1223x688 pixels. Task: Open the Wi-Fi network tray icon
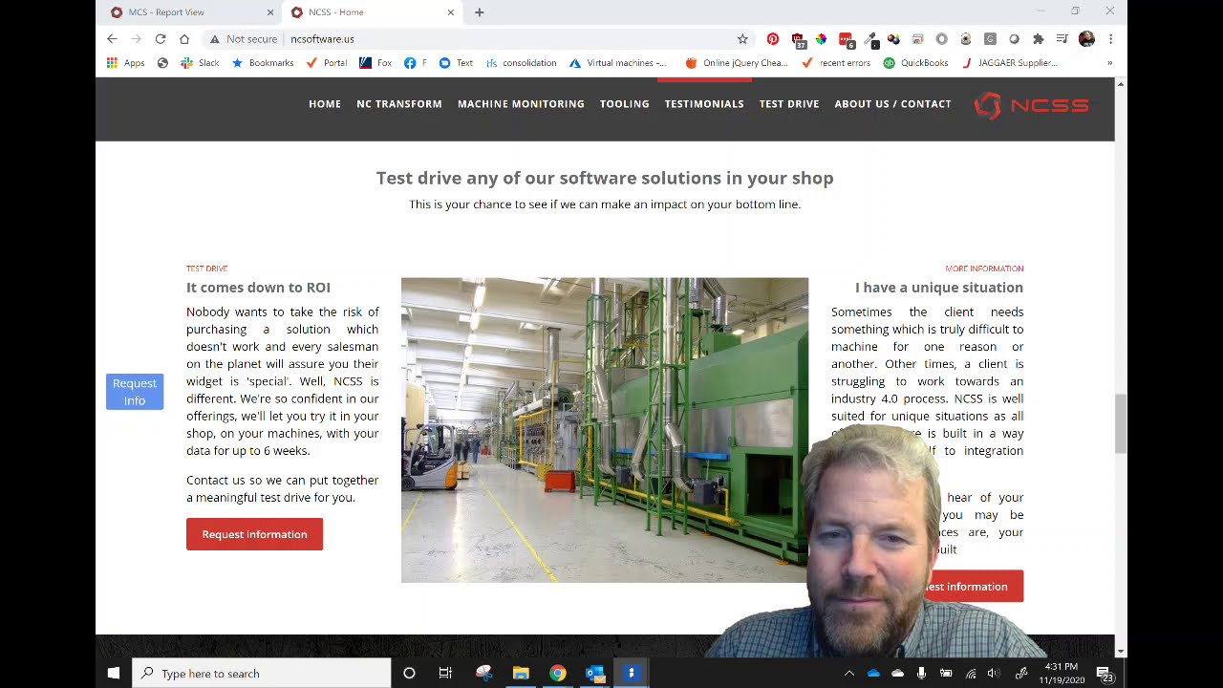point(971,674)
